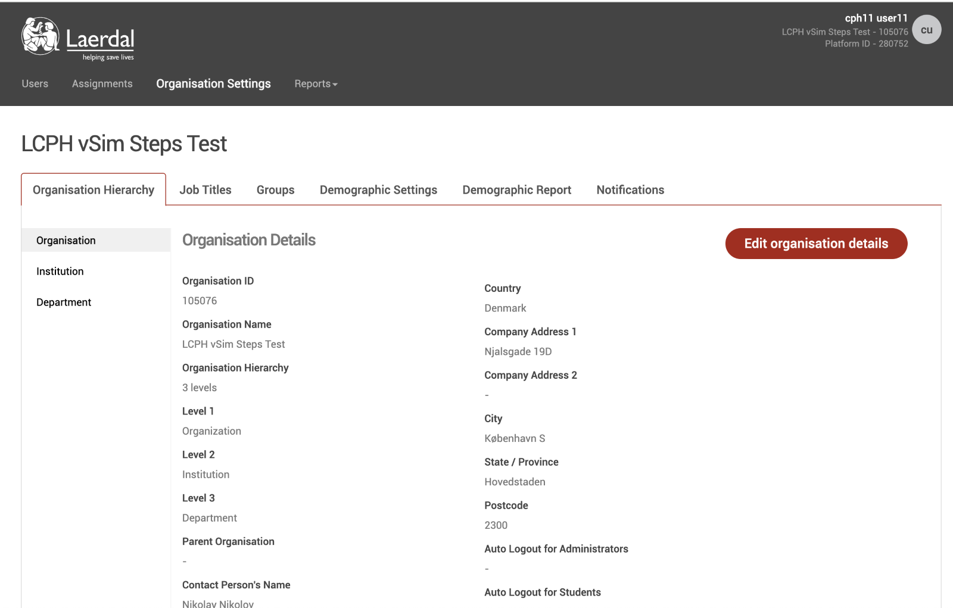Screen dimensions: 953x608
Task: Open the Notifications tab
Action: pyautogui.click(x=630, y=190)
